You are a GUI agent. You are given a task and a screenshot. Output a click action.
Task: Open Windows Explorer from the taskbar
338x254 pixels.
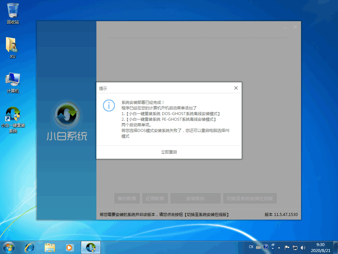click(50, 247)
